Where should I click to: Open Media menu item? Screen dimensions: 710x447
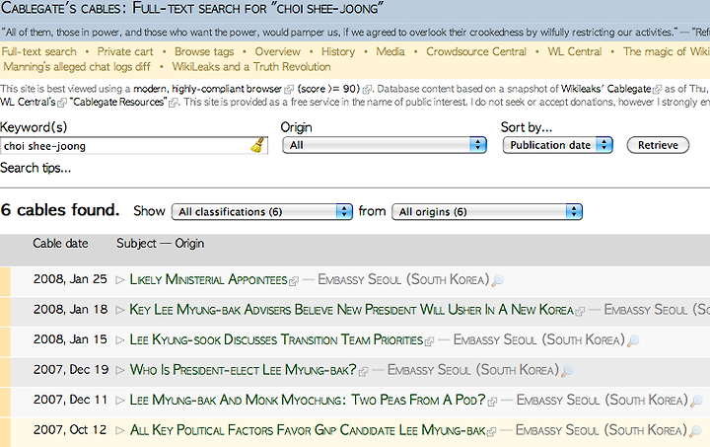390,51
